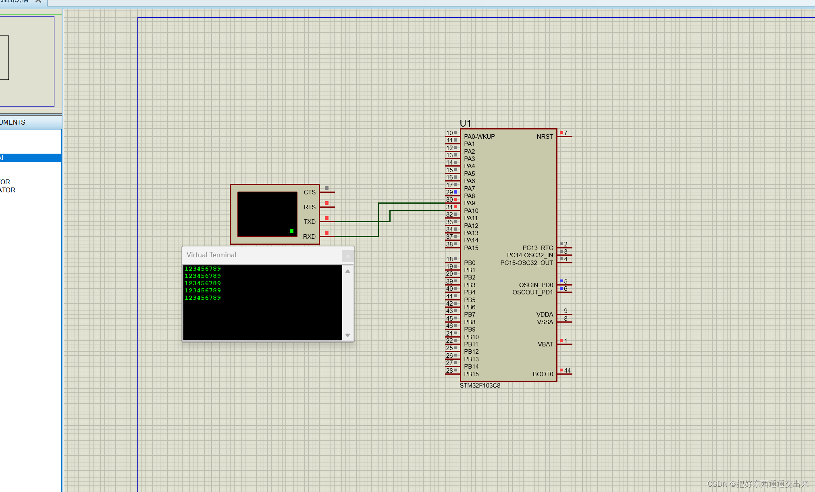The height and width of the screenshot is (492, 815).
Task: Click the blue indicator on PA8 pin 29
Action: pyautogui.click(x=455, y=192)
